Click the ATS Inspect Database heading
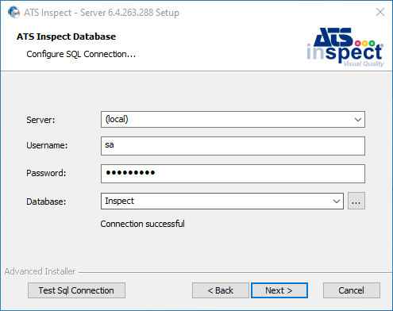This screenshot has height=311, width=393. (x=66, y=36)
